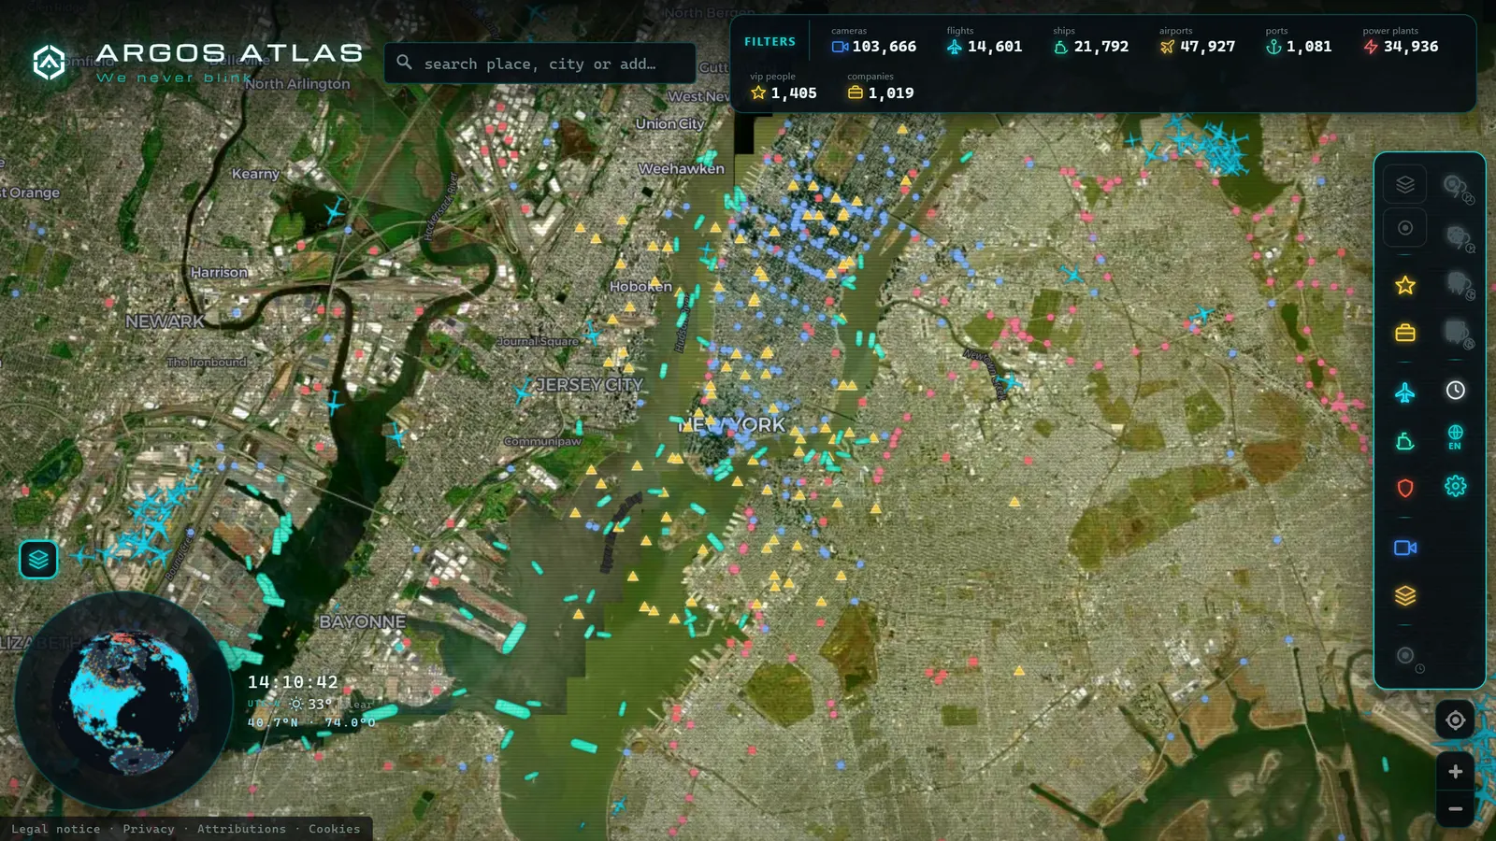Image resolution: width=1496 pixels, height=841 pixels.
Task: Toggle the airports filter showing 47,927
Action: click(x=1198, y=40)
